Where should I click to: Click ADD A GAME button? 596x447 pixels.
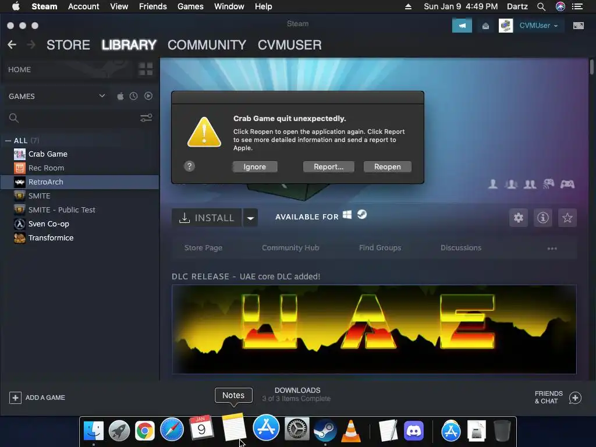coord(37,398)
